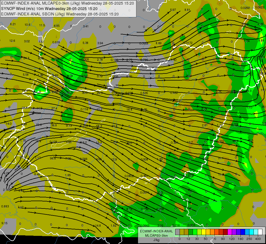This screenshot has width=266, height=244.
Task: Pick the bright green legend swatch
Action: tap(195, 232)
